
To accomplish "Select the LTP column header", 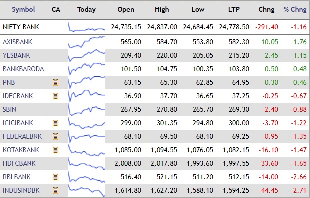I will [234, 9].
